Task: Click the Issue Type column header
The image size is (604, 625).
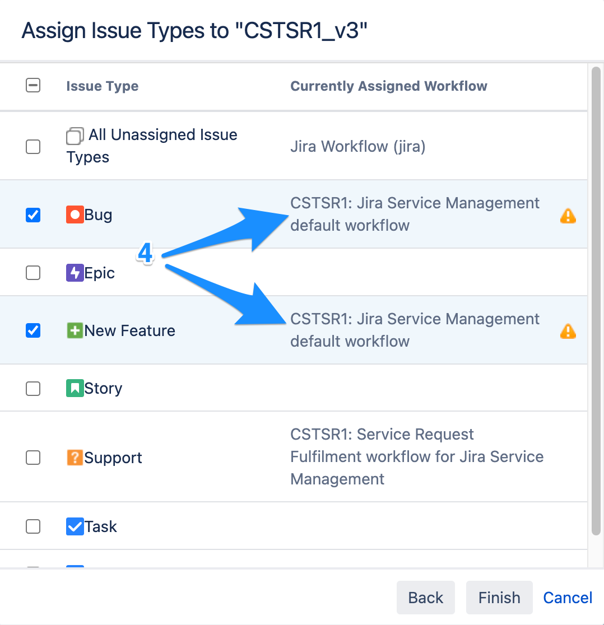Action: coord(103,86)
